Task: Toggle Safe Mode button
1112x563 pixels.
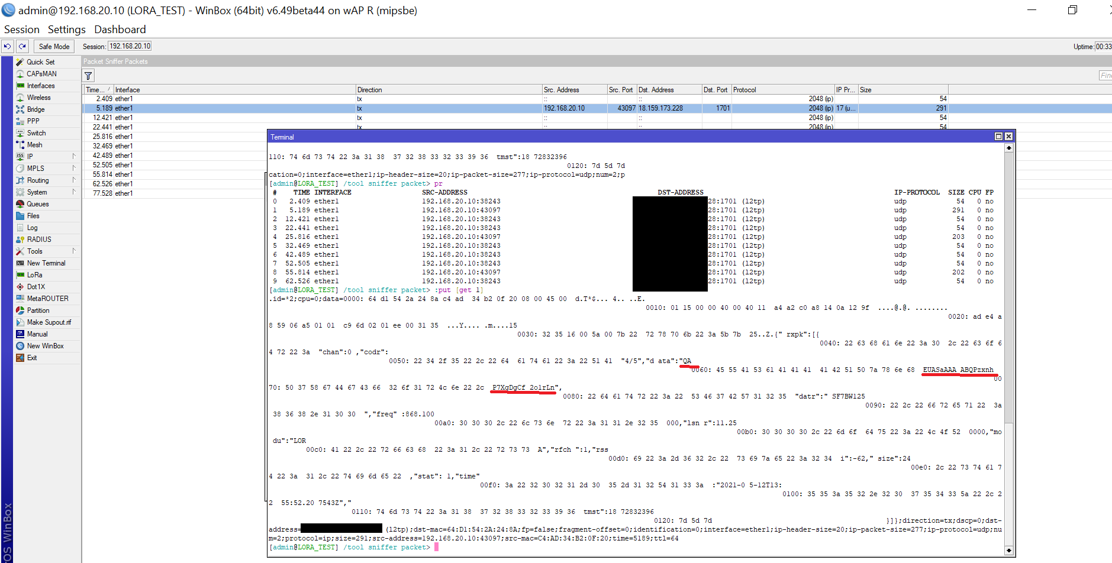Action: click(x=54, y=46)
